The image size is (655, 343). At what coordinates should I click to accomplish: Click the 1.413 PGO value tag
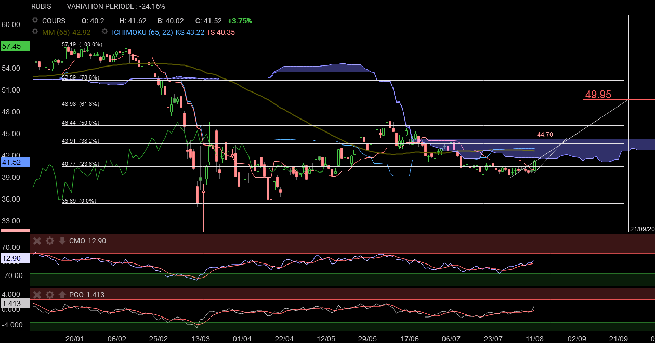click(x=15, y=304)
